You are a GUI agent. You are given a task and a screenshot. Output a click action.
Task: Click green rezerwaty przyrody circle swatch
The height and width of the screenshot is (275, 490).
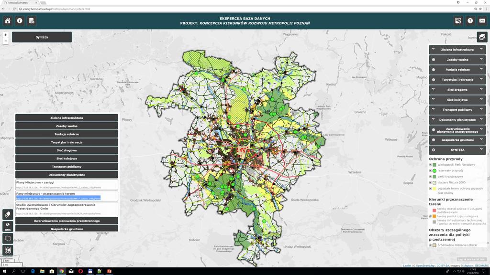(x=434, y=170)
